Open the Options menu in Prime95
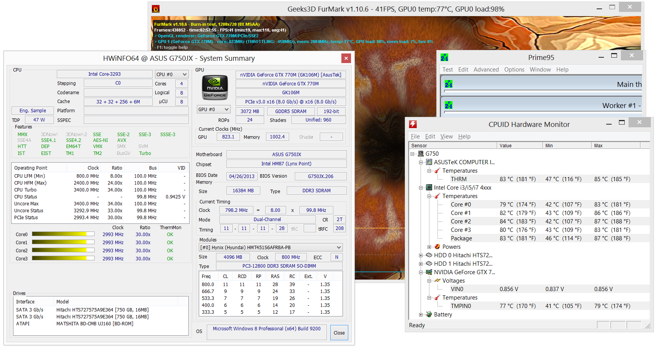 point(514,70)
